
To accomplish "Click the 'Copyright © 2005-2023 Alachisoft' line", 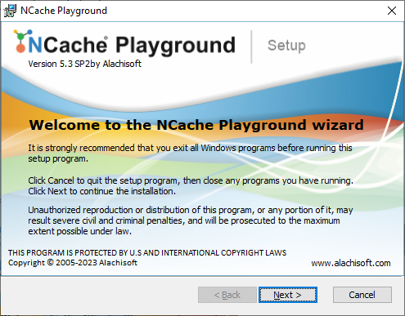I will click(x=73, y=263).
